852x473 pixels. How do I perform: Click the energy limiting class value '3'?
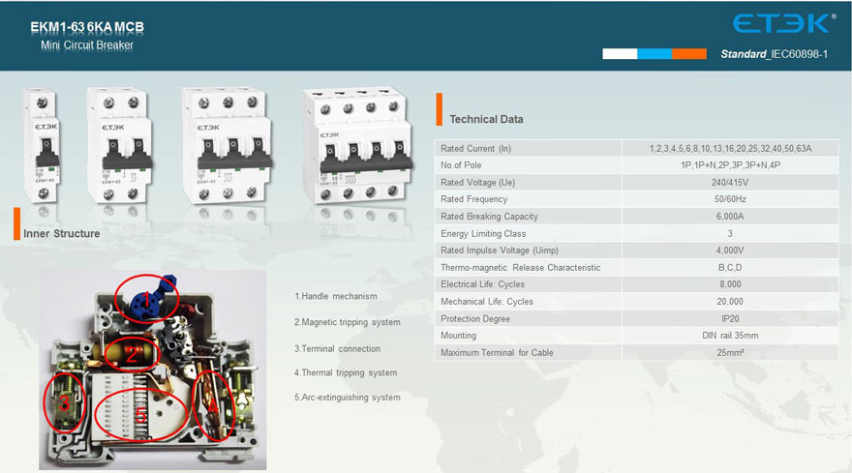730,233
